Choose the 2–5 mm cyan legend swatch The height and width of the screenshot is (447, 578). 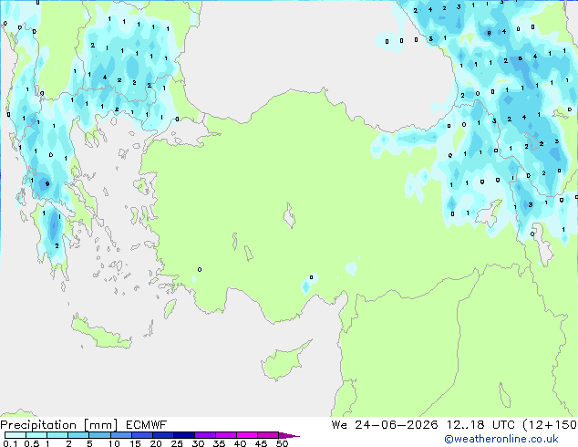[78, 435]
